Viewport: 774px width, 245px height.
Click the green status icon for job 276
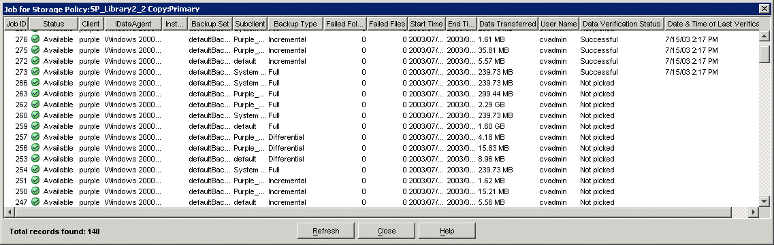point(35,39)
